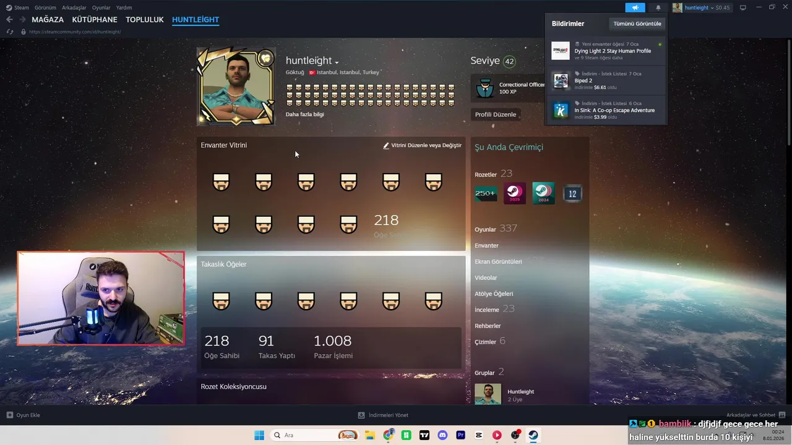The height and width of the screenshot is (445, 792).
Task: Open OBS Studio from the taskbar
Action: click(515, 435)
